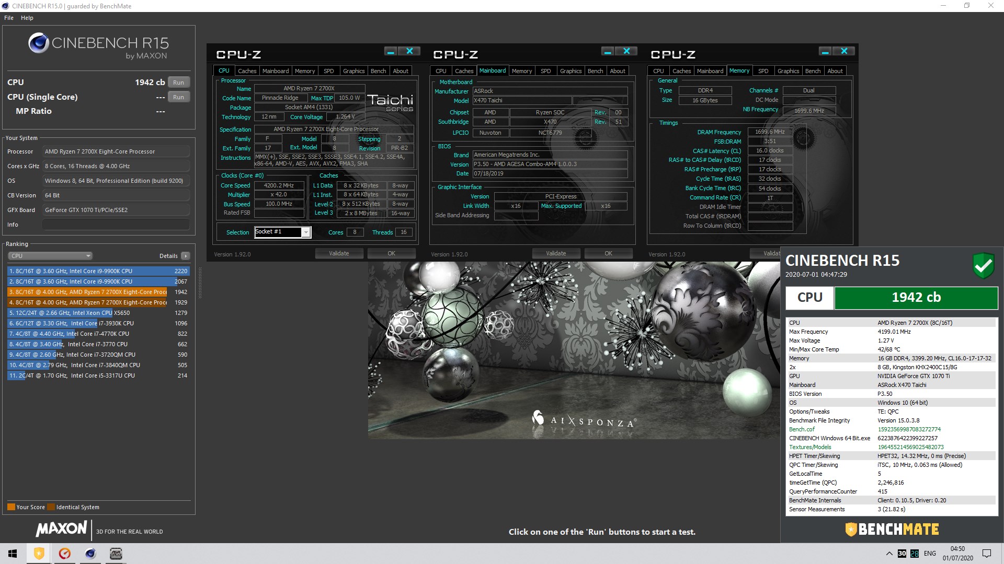1004x564 pixels.
Task: Minimize the second CPU-Z window
Action: tap(608, 51)
